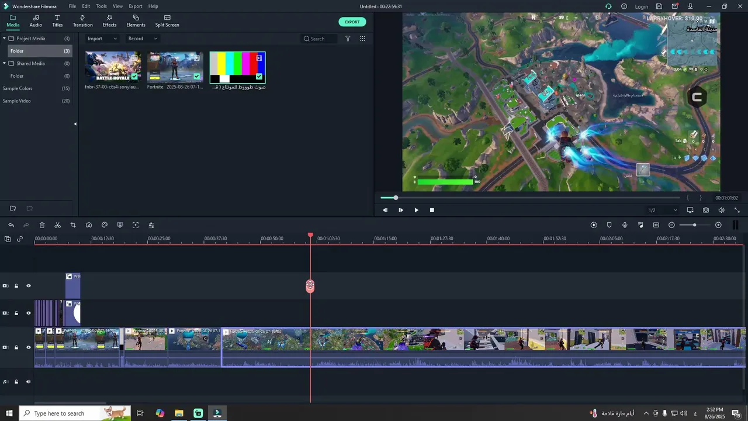
Task: Lock the top video track
Action: tap(16, 286)
